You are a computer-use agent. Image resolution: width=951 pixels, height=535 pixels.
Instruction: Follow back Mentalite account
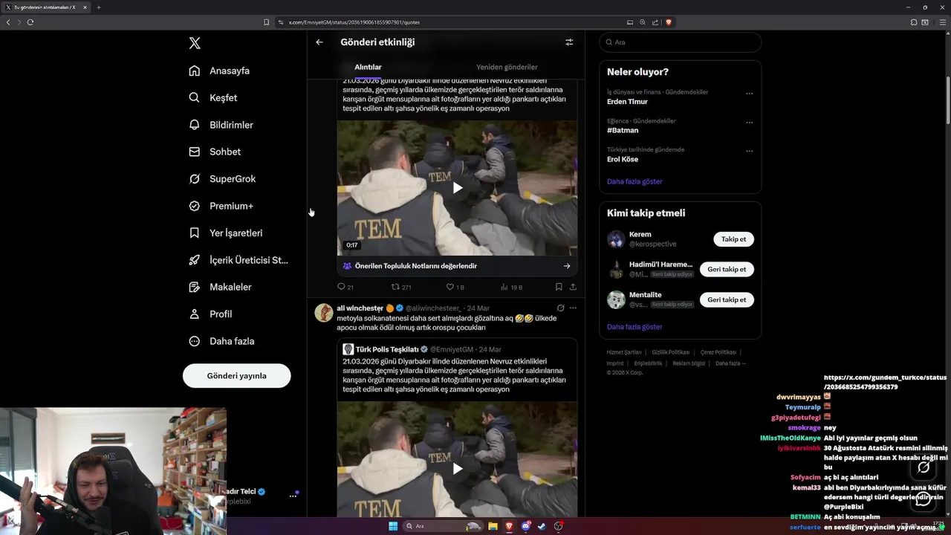tap(727, 299)
